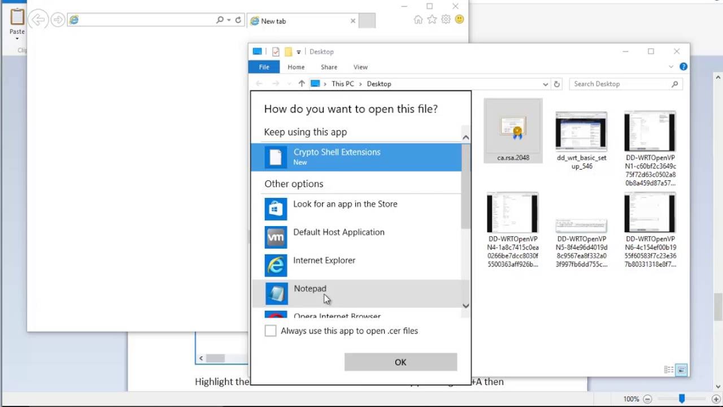Refresh the Desktop folder view
This screenshot has width=723, height=407.
point(557,84)
